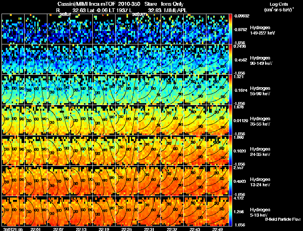
Task: Select the 5-13 keV panel at 22:49
Action: 217,211
